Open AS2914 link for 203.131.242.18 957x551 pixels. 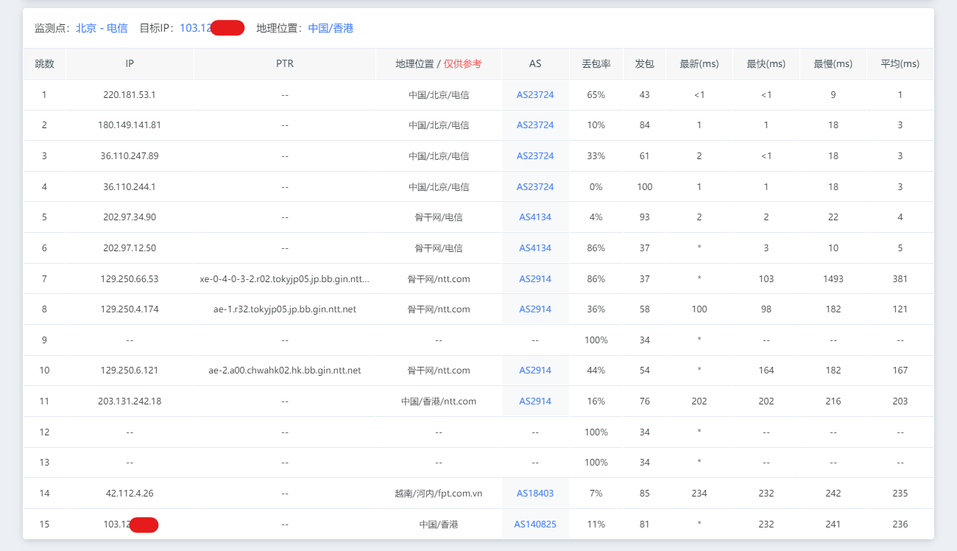click(x=535, y=401)
